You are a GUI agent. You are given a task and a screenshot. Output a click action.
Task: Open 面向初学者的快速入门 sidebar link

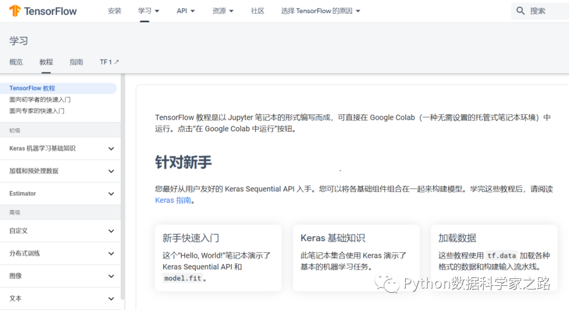pos(40,99)
